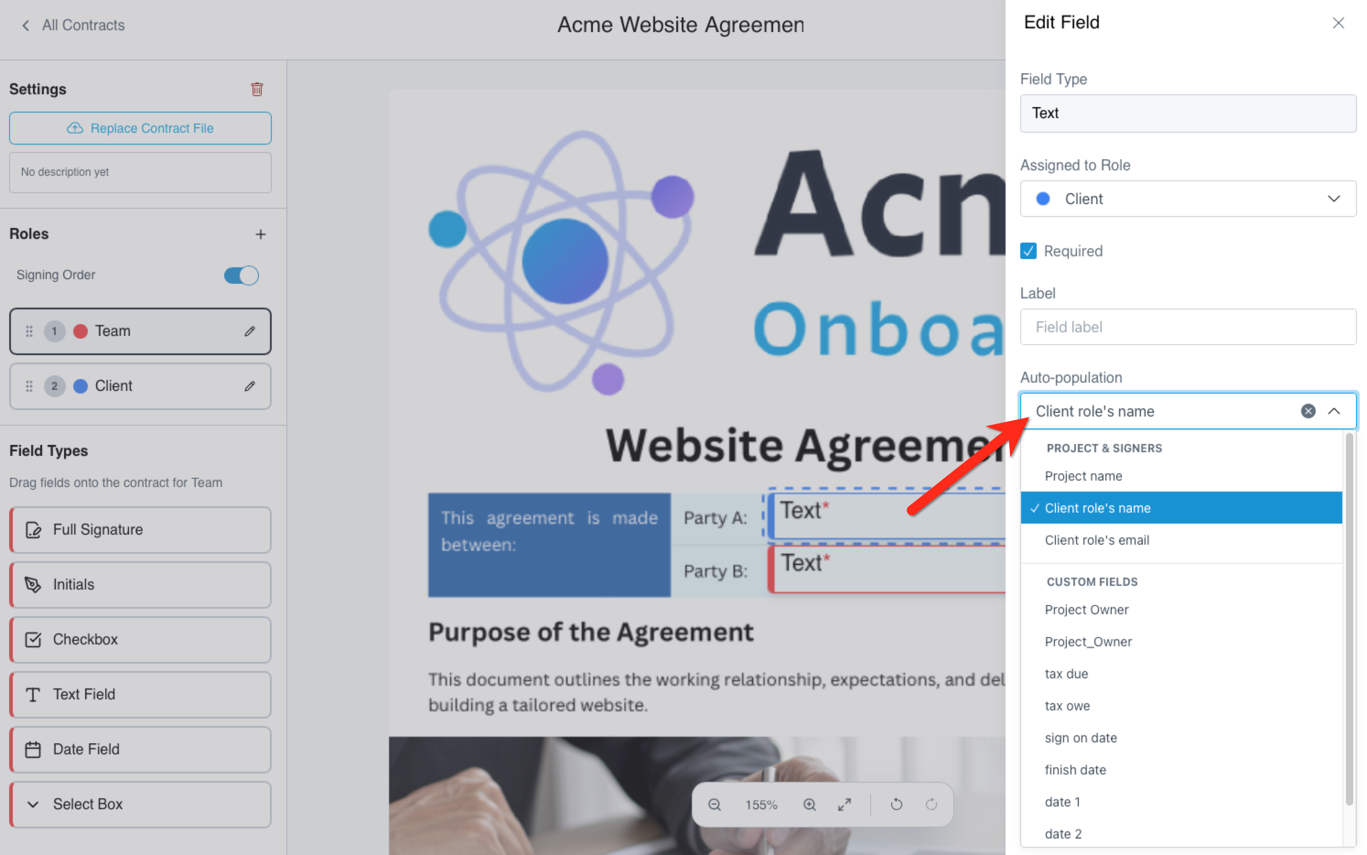Edit the Team role pencil icon

coord(250,331)
